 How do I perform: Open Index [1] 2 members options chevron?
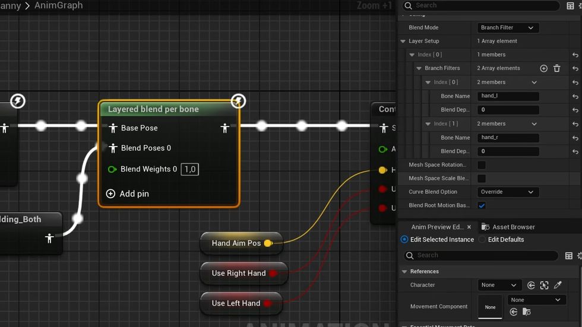pyautogui.click(x=534, y=124)
